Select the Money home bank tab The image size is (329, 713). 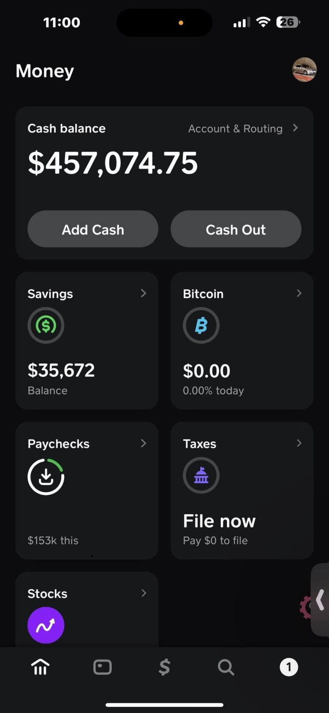(x=40, y=668)
